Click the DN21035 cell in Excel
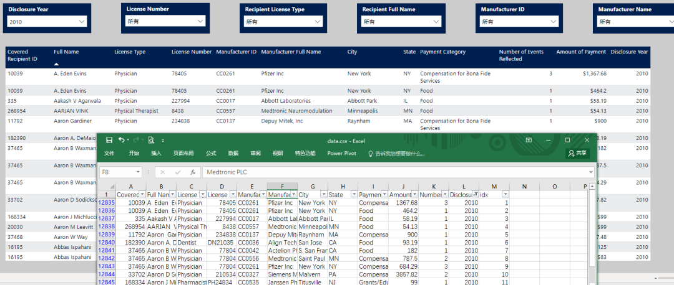The image size is (674, 285). point(222,243)
